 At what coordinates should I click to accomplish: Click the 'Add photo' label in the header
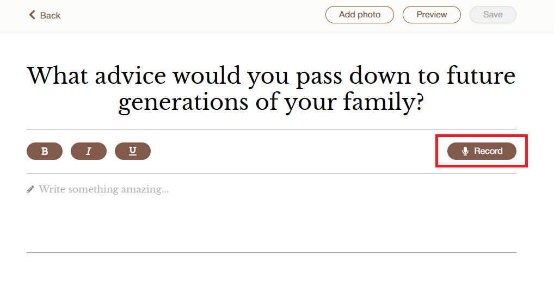pos(360,15)
